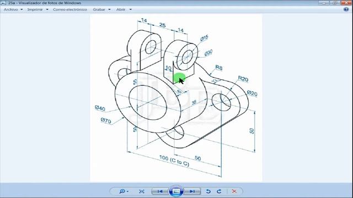This screenshot has height=198, width=353.
Task: Click the Ø20 dimension label
Action: pyautogui.click(x=252, y=93)
